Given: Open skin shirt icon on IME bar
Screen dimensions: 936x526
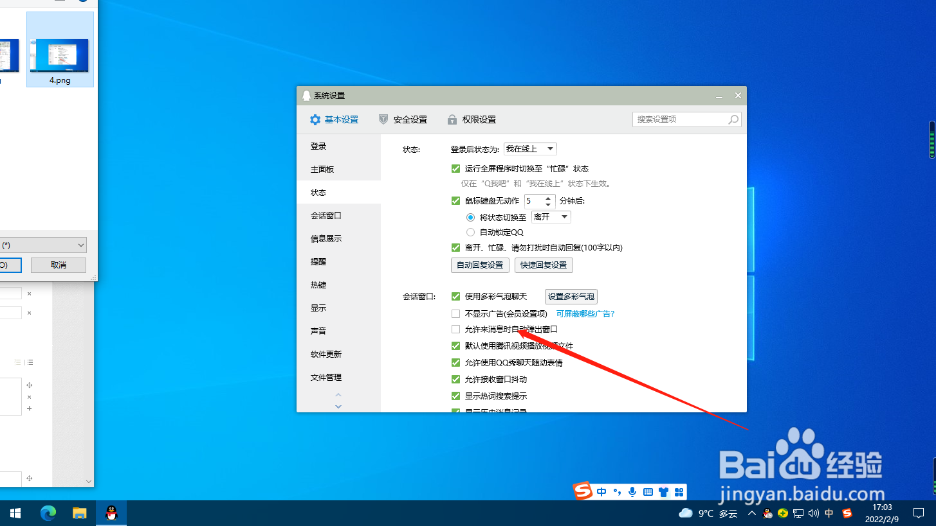Looking at the screenshot, I should [664, 493].
